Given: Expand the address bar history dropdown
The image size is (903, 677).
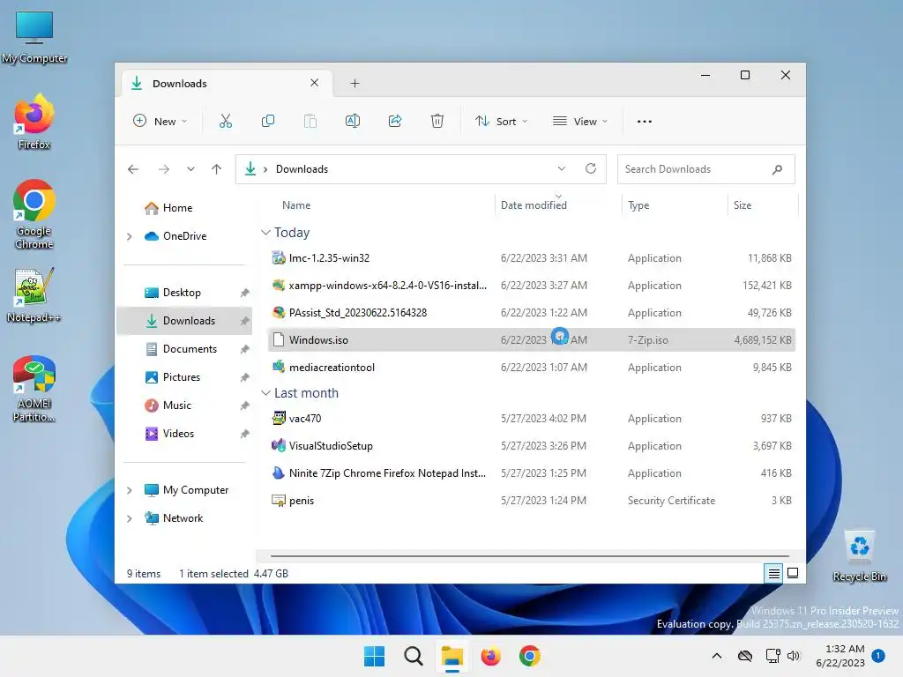Looking at the screenshot, I should [562, 168].
